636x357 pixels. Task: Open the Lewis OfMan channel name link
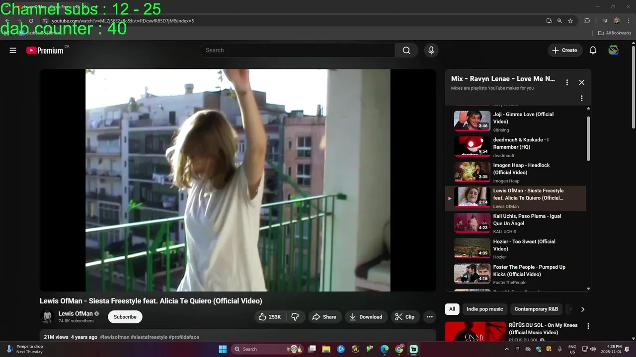(x=76, y=313)
